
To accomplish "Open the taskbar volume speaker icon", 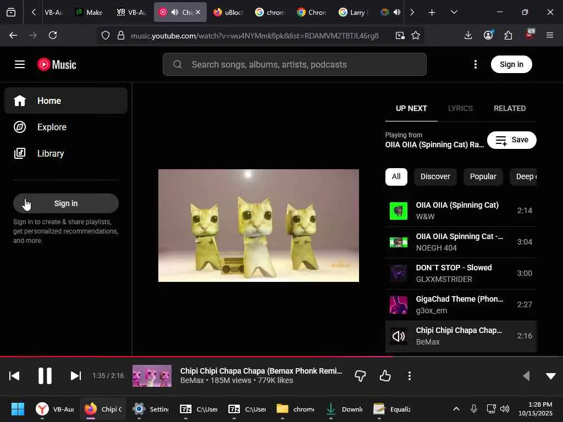I will pyautogui.click(x=505, y=409).
